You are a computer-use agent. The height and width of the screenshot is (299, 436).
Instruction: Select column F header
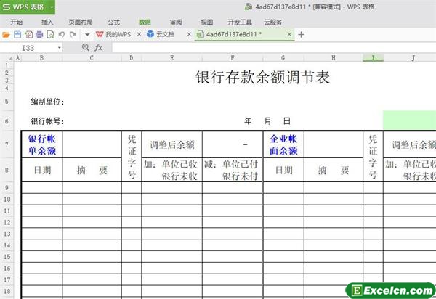(233, 57)
